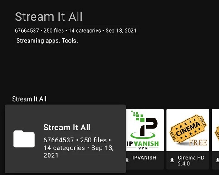The width and height of the screenshot is (219, 175).
Task: Click the download icon on the cut-off third tile
Action: (x=217, y=160)
